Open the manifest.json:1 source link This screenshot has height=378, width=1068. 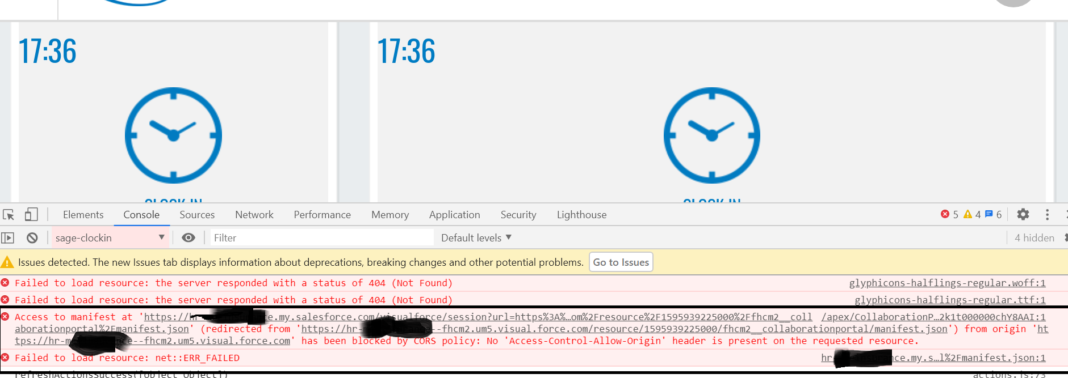click(933, 358)
